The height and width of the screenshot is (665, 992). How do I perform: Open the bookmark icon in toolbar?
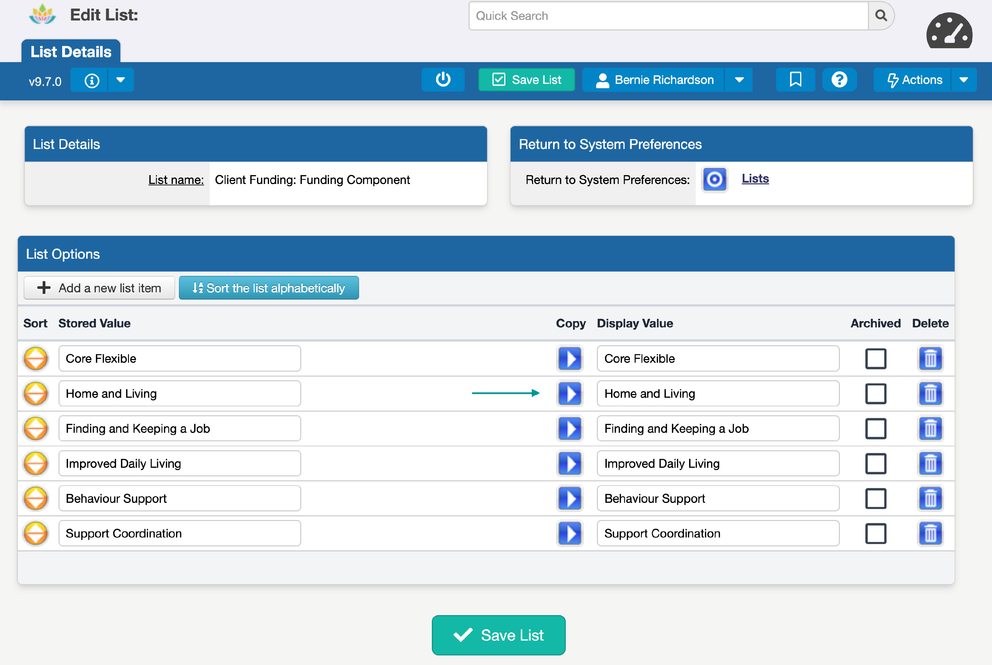795,80
